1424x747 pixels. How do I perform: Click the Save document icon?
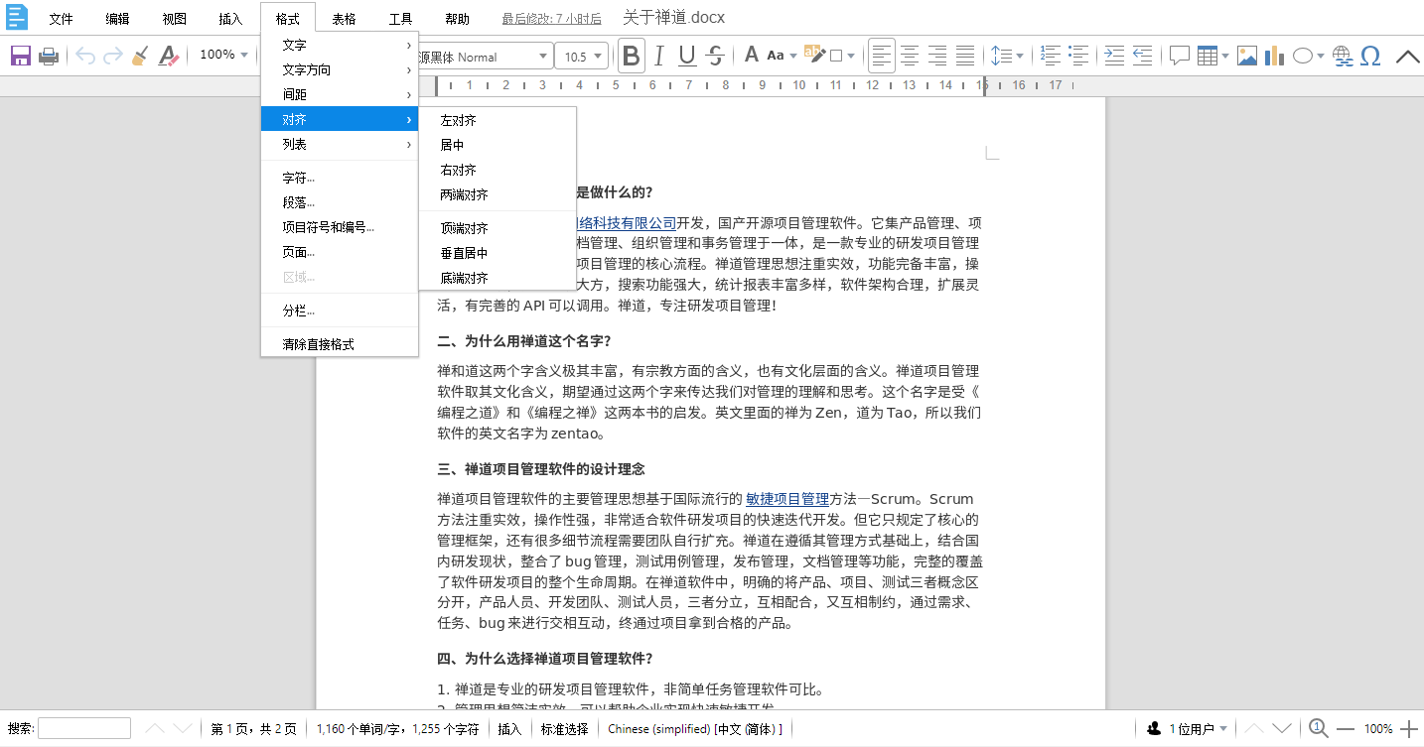coord(20,56)
